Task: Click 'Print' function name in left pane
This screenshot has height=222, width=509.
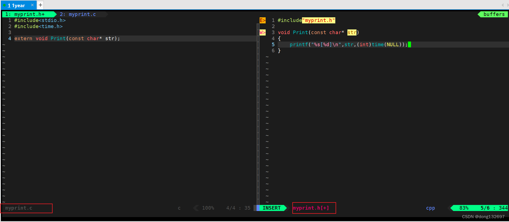Action: [x=58, y=39]
